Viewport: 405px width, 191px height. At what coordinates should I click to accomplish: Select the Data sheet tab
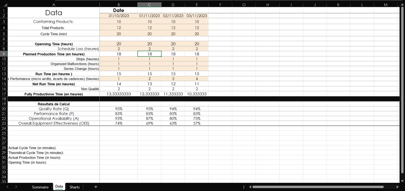click(59, 187)
